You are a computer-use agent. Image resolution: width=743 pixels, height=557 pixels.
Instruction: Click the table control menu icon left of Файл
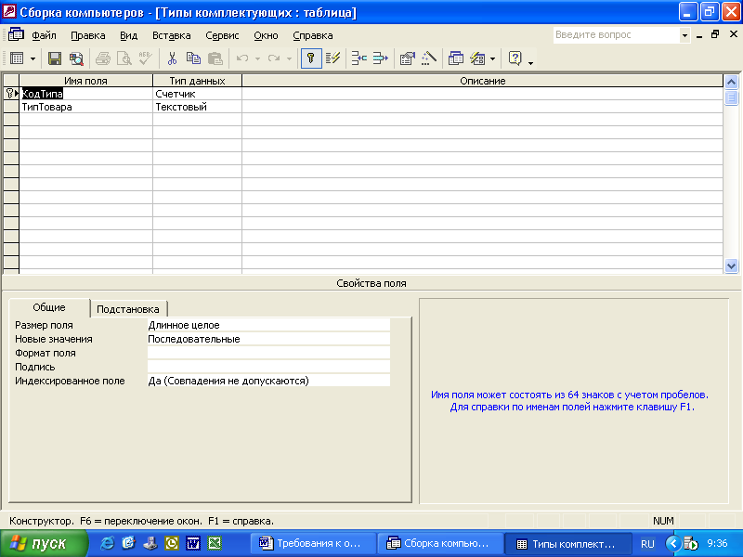point(16,34)
